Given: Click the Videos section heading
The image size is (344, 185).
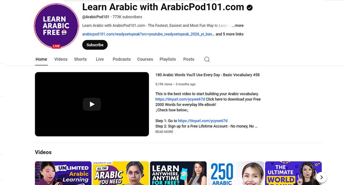Looking at the screenshot, I should pyautogui.click(x=43, y=152).
